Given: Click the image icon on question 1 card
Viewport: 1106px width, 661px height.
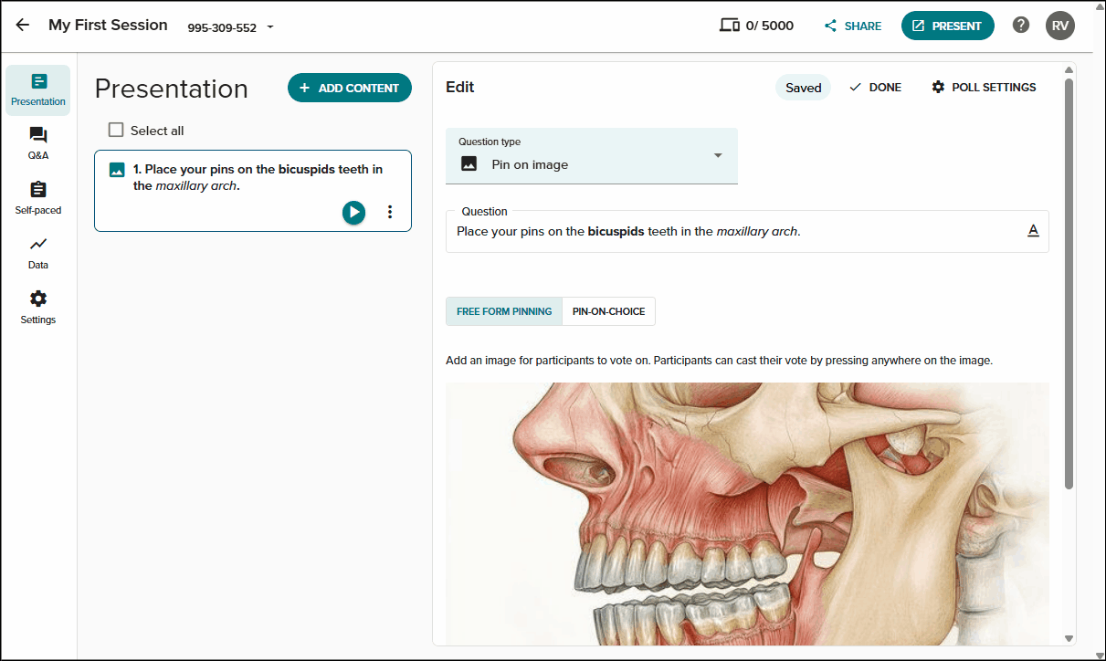Looking at the screenshot, I should point(117,170).
